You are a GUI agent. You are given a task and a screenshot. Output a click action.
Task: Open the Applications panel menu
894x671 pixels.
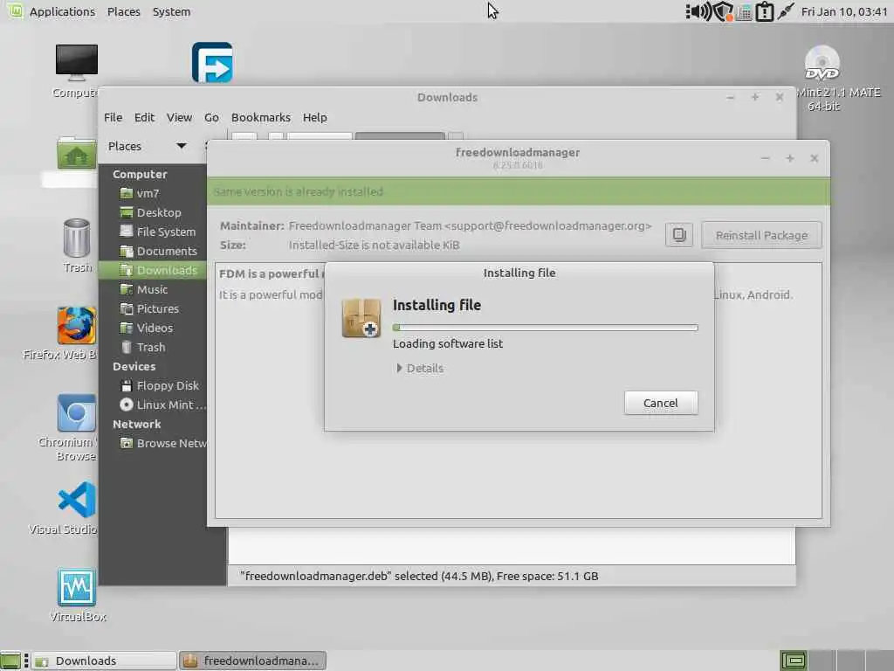point(62,11)
